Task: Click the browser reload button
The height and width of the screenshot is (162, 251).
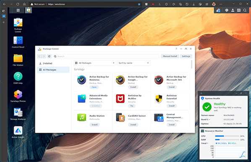Action: (x=18, y=4)
